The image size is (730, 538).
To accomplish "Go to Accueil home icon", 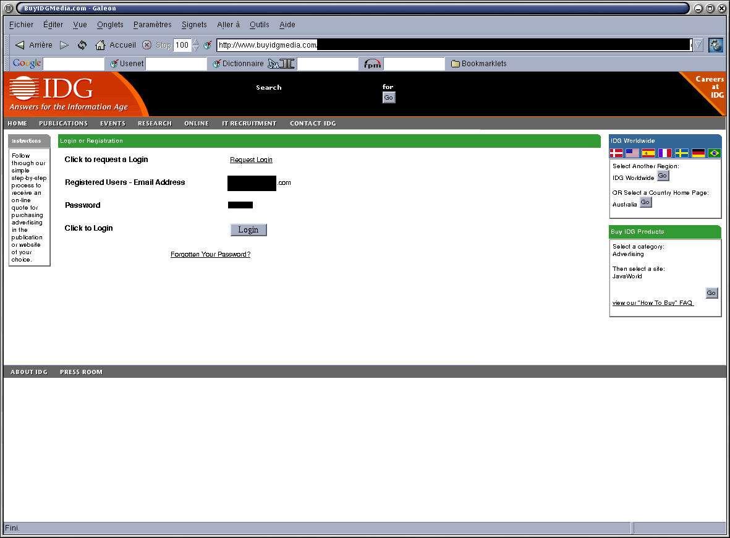I will [115, 45].
